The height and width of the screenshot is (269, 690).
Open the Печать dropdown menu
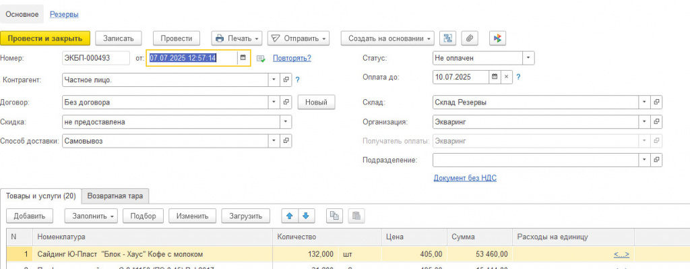237,38
